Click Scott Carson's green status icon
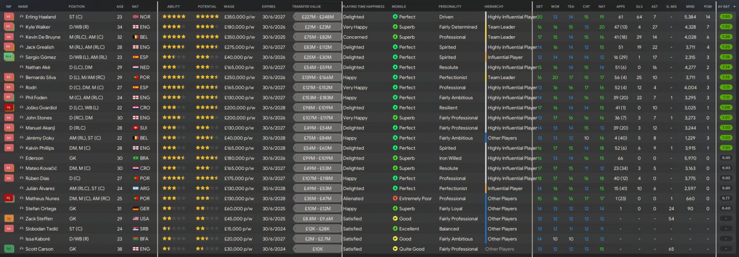The height and width of the screenshot is (257, 739). [x=8, y=249]
